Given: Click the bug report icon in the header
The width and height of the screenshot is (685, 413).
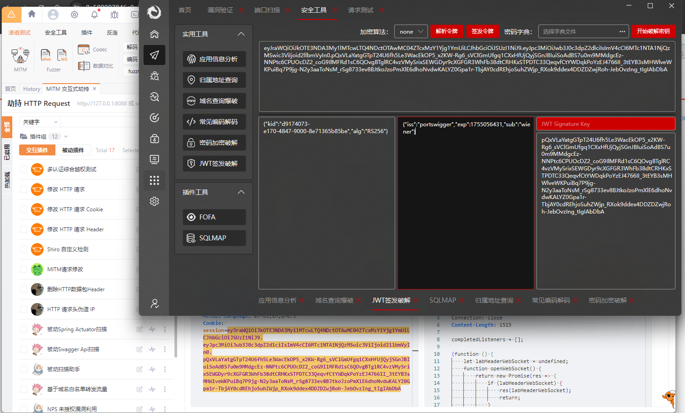Looking at the screenshot, I should point(114,14).
